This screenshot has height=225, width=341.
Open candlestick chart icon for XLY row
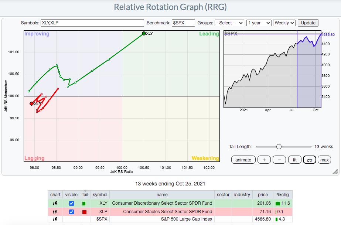point(55,203)
